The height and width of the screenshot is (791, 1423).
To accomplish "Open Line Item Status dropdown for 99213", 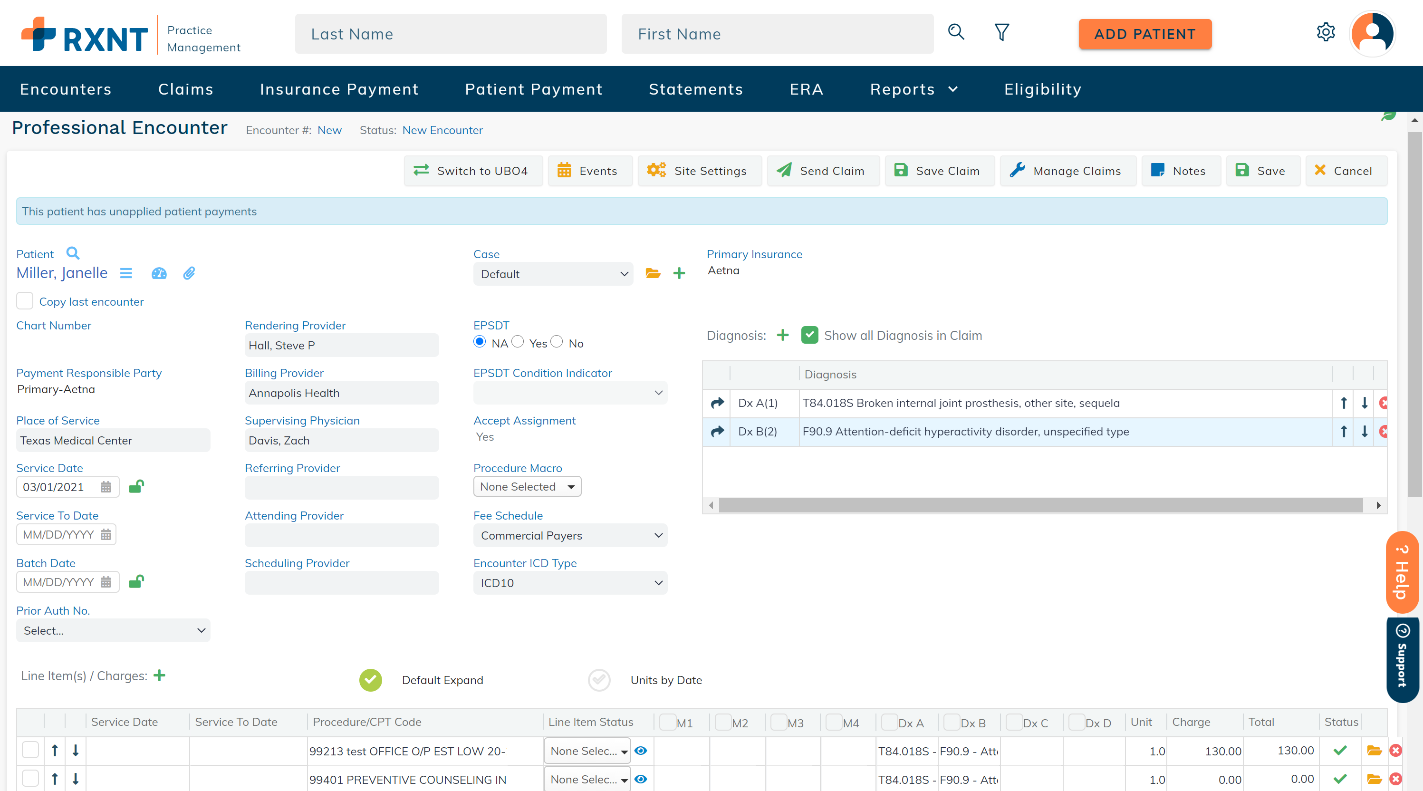I will pos(587,751).
